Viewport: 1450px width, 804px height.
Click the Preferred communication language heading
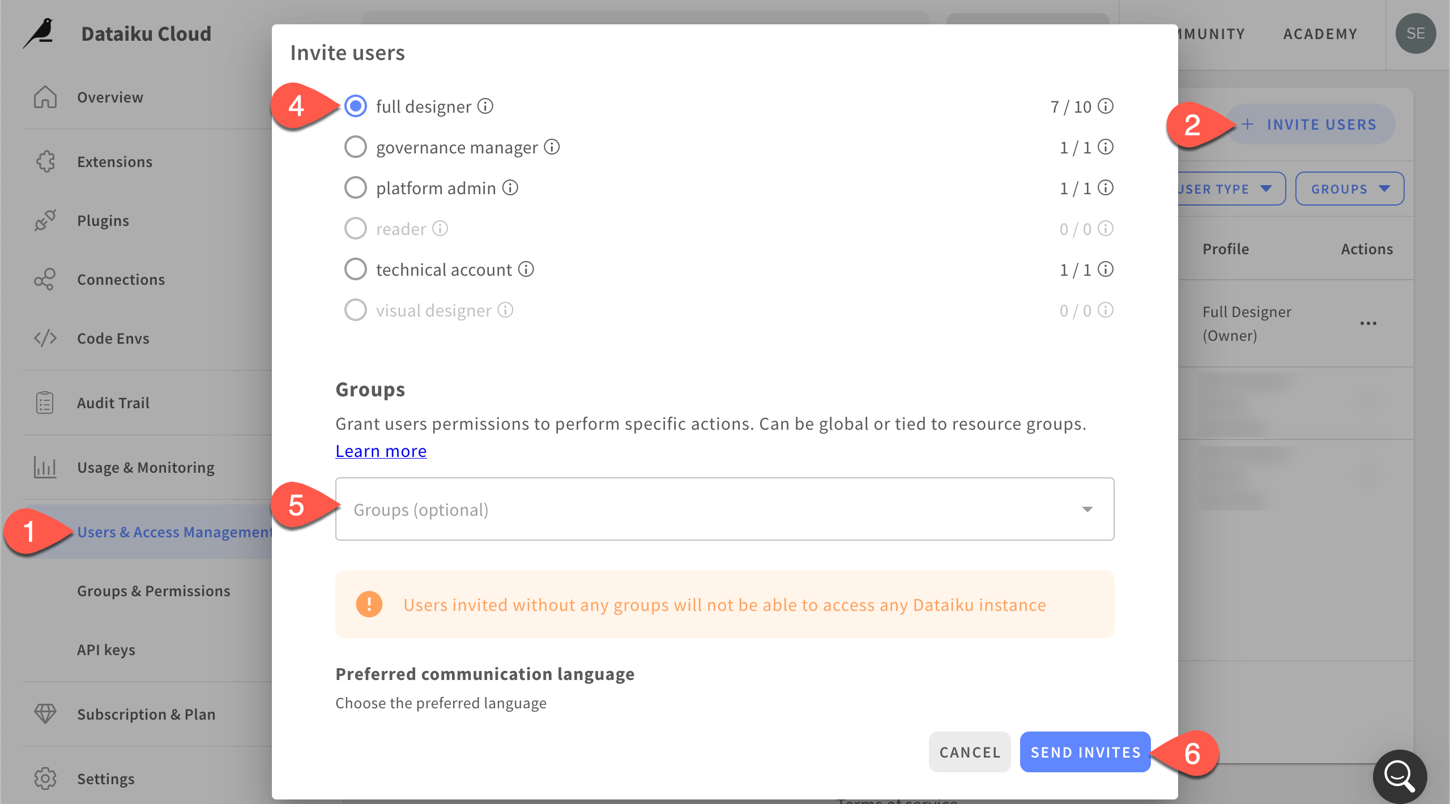coord(485,674)
